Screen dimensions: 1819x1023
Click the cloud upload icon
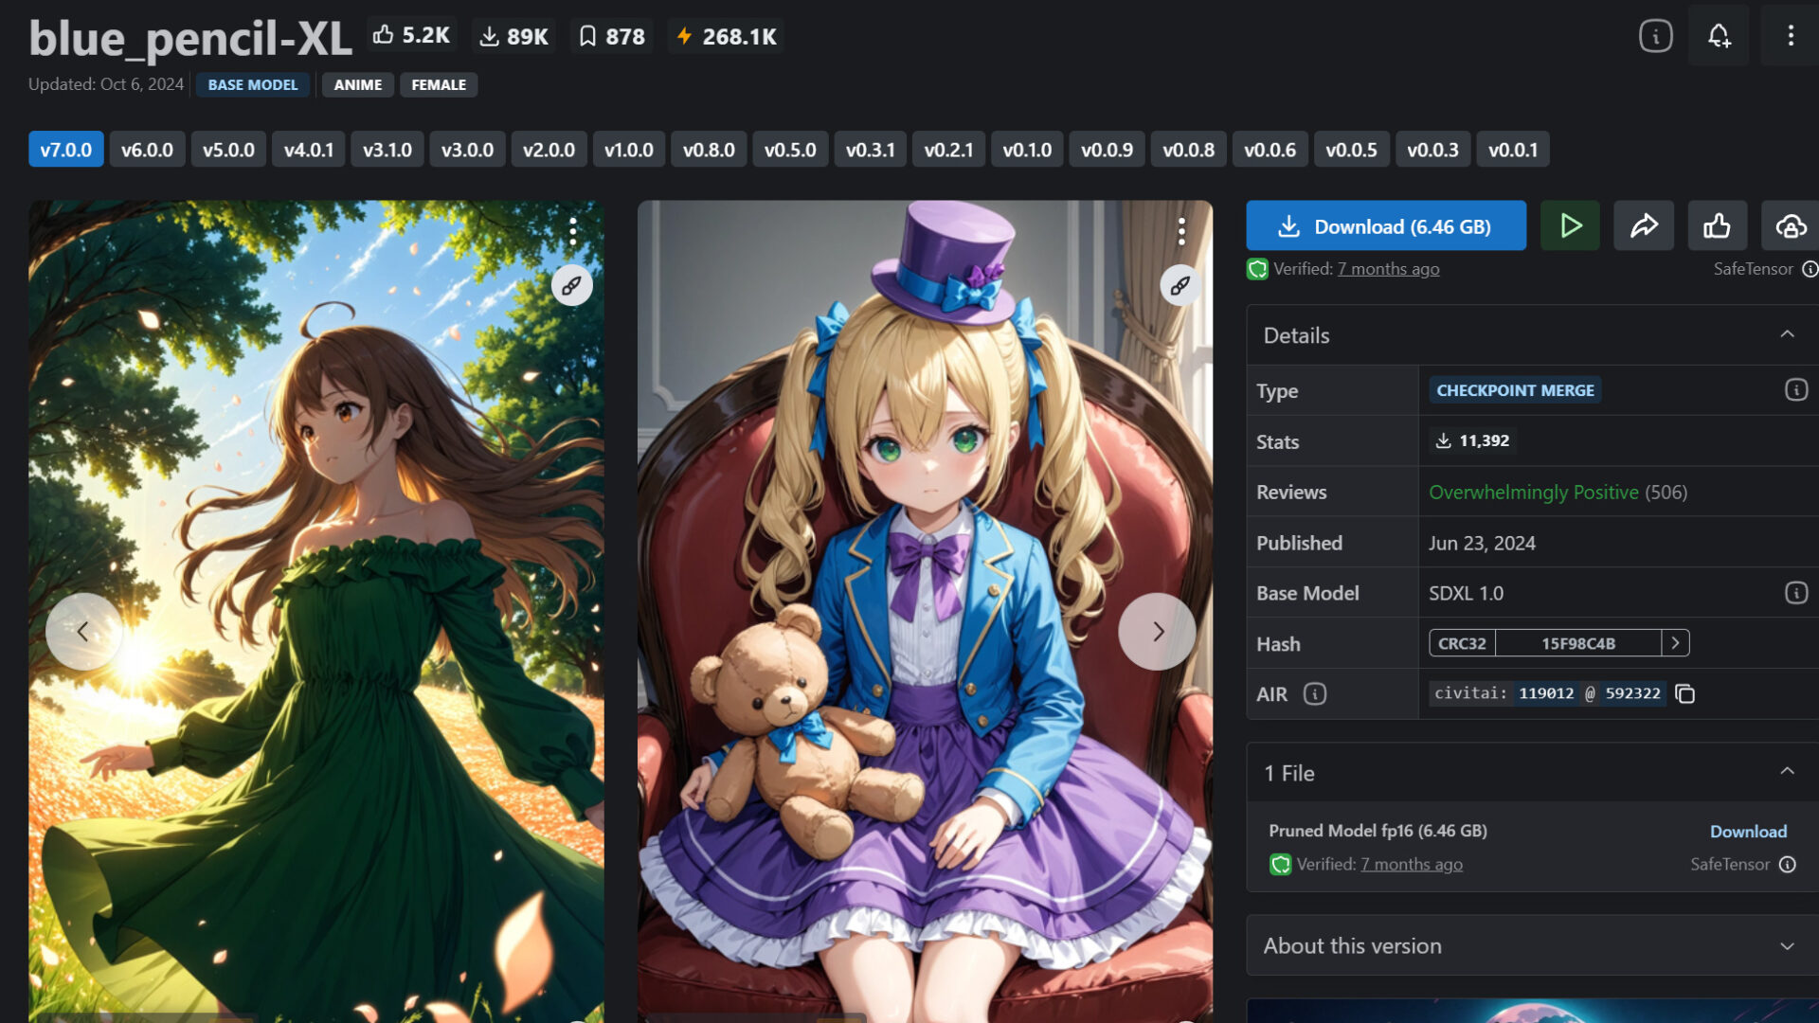[1790, 225]
